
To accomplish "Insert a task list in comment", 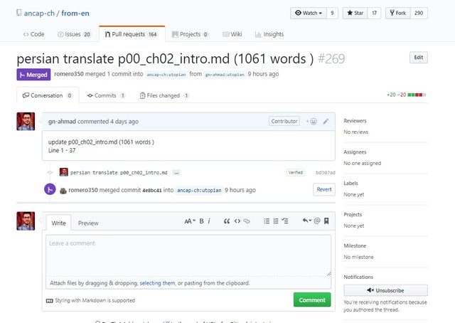I will (x=286, y=222).
